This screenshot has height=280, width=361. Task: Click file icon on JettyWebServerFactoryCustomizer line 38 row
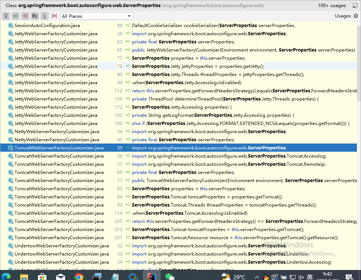coord(10,34)
